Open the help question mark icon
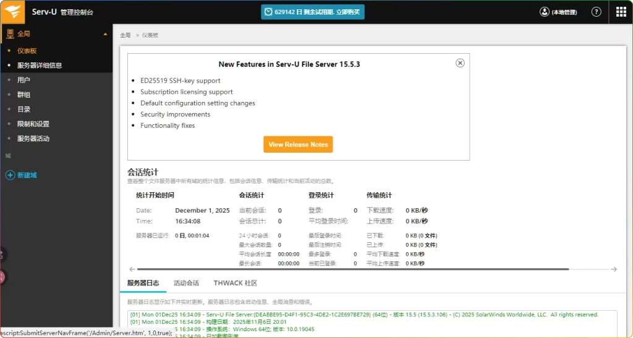Image resolution: width=633 pixels, height=338 pixels. pyautogui.click(x=597, y=12)
